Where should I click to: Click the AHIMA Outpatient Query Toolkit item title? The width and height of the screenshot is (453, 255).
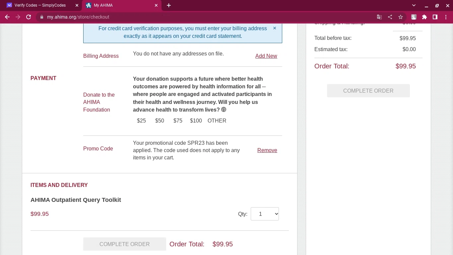point(76,200)
